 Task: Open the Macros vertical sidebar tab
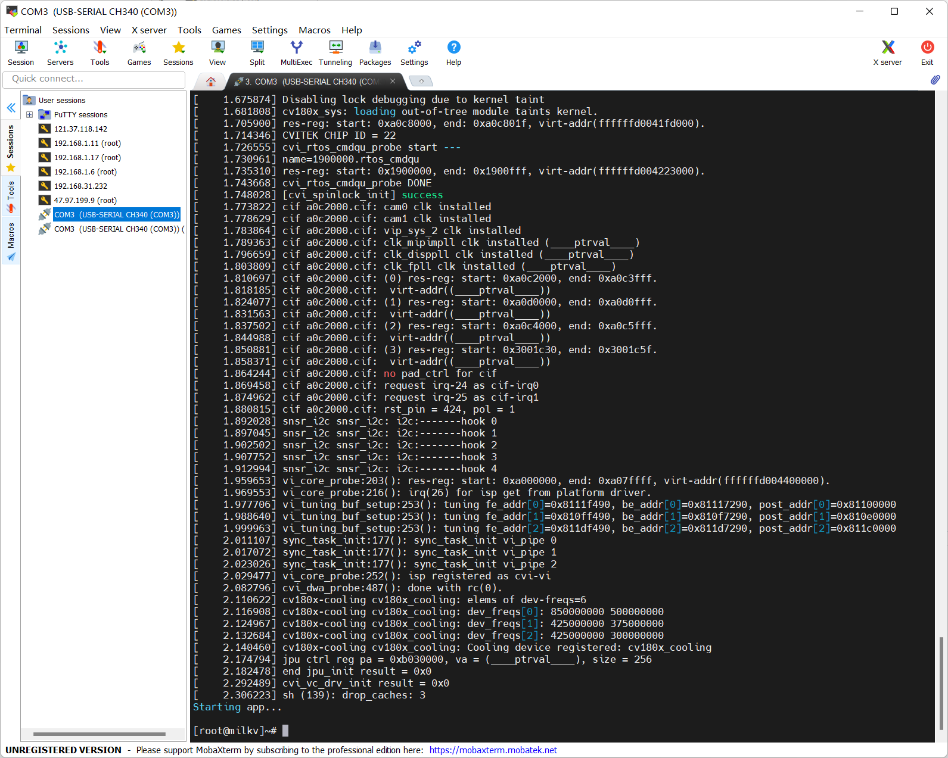(x=11, y=241)
